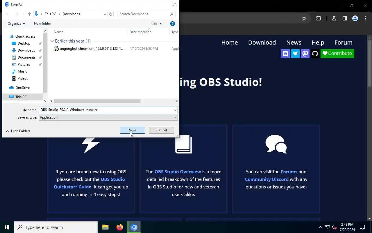The image size is (372, 233).
Task: Click the horizontal scrollbar in file list
Action: (x=97, y=101)
